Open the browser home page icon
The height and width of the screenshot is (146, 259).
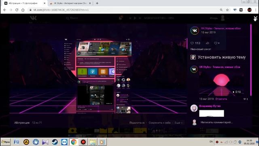23,10
